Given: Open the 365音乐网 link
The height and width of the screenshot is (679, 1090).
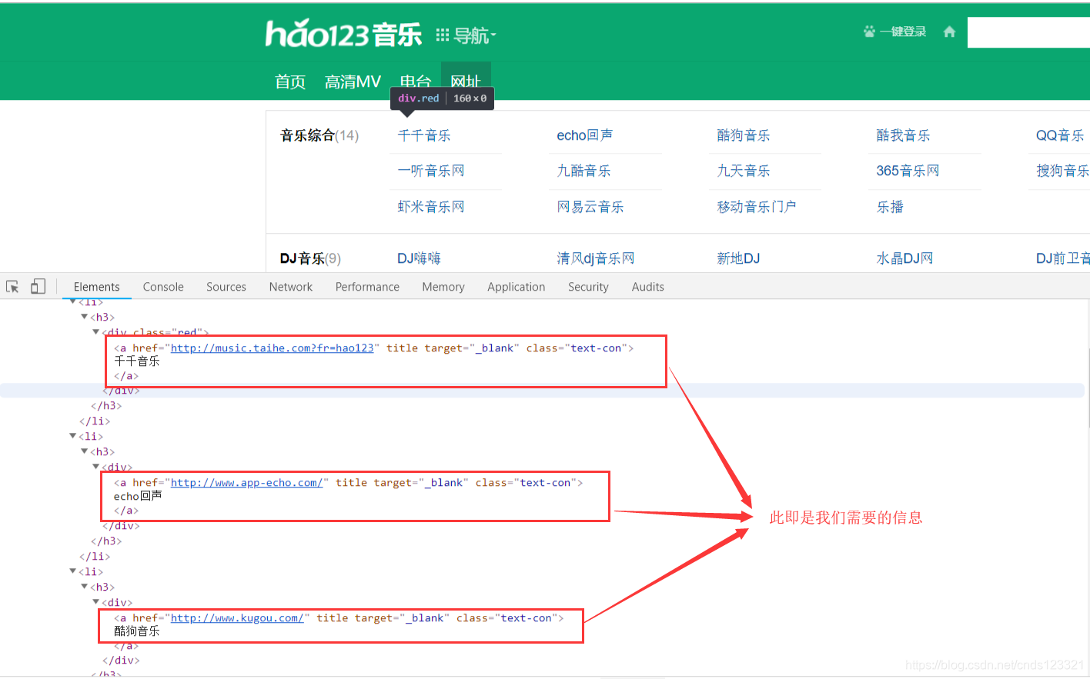Looking at the screenshot, I should [x=908, y=171].
